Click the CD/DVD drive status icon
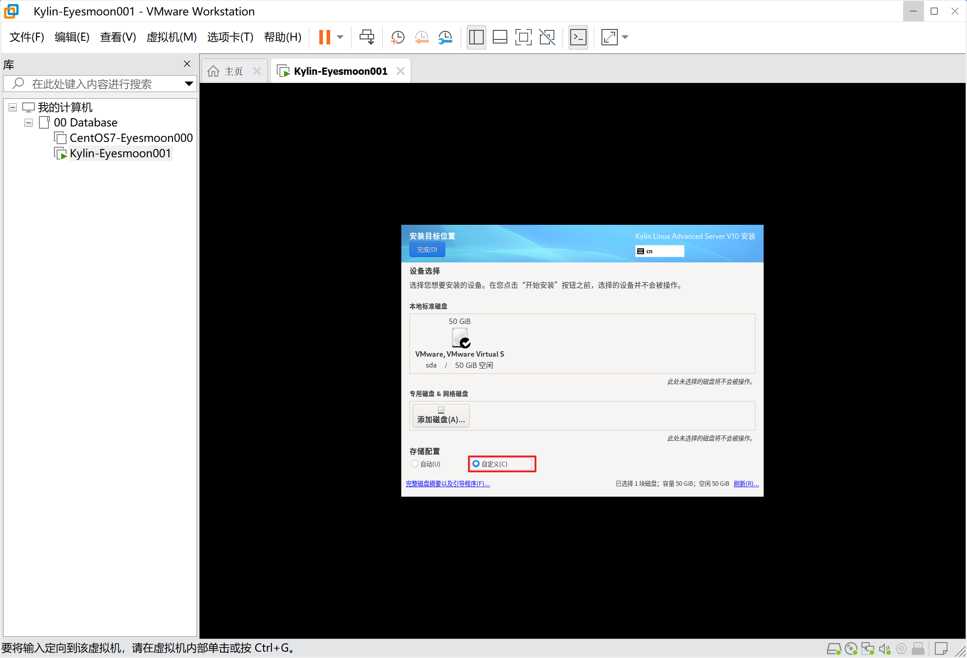Screen dimensions: 967x658 [x=851, y=648]
